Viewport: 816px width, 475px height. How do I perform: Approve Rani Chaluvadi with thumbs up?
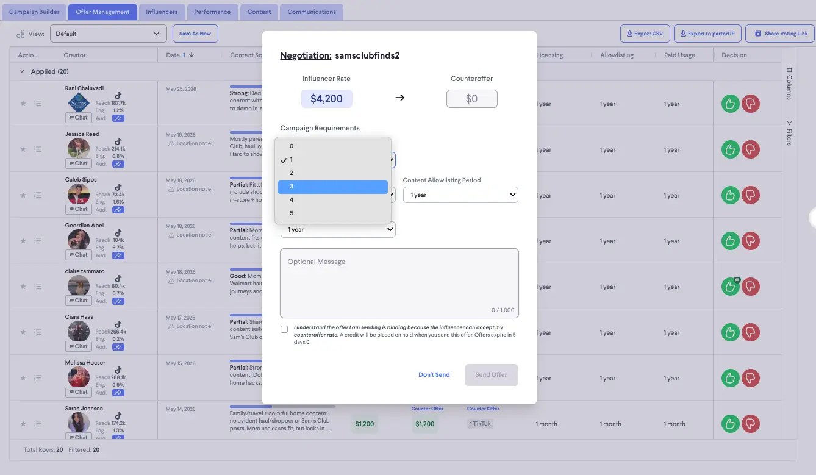[x=730, y=104]
